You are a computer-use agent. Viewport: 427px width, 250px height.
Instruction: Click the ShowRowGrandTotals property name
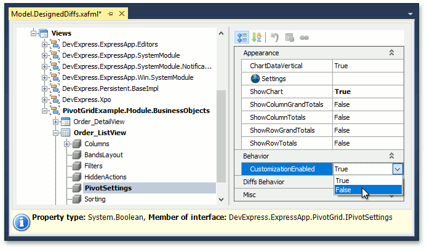click(x=282, y=130)
